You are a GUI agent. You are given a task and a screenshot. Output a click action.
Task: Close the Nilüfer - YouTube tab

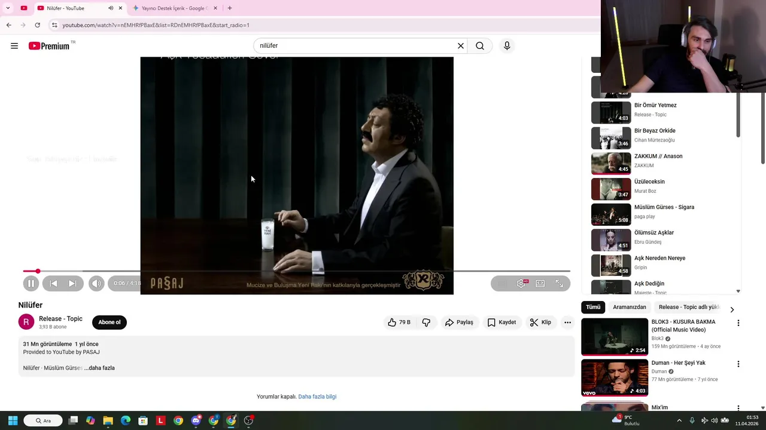(120, 8)
